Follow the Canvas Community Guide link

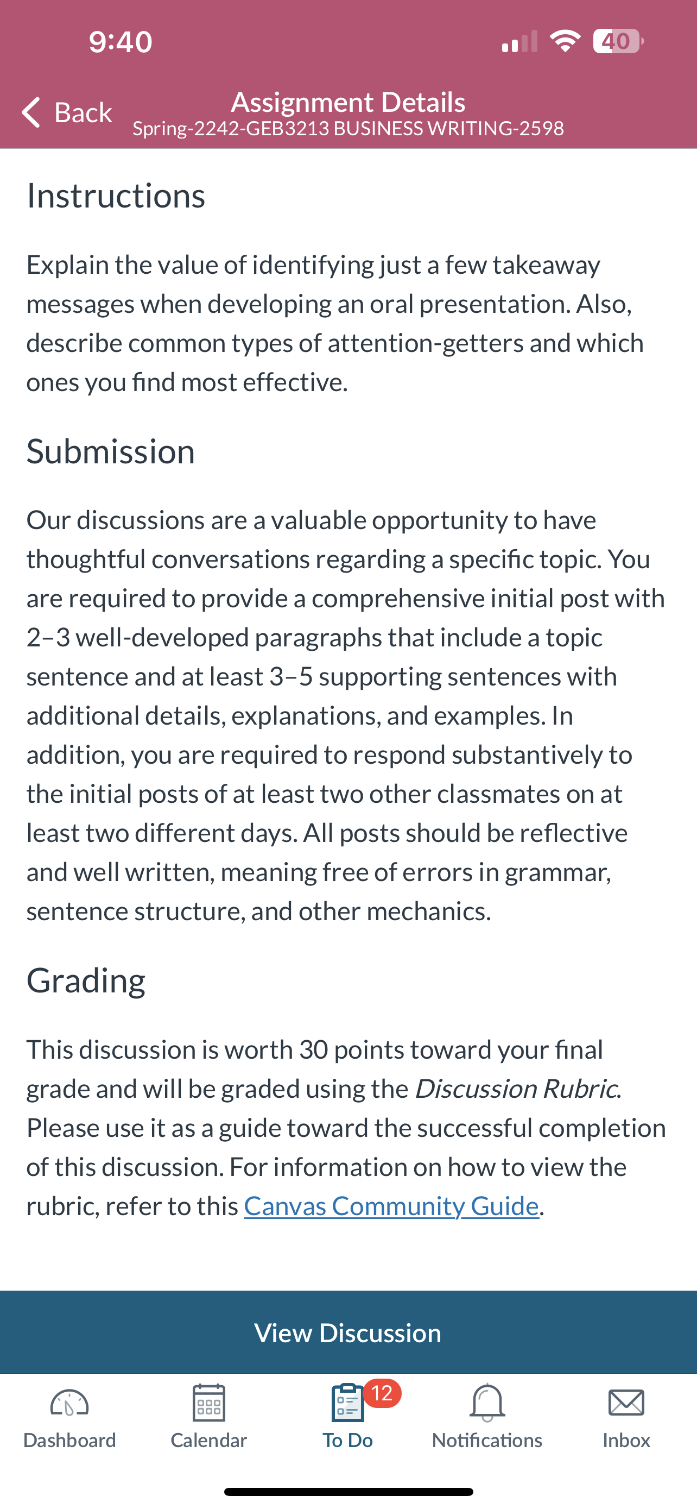coord(391,1206)
